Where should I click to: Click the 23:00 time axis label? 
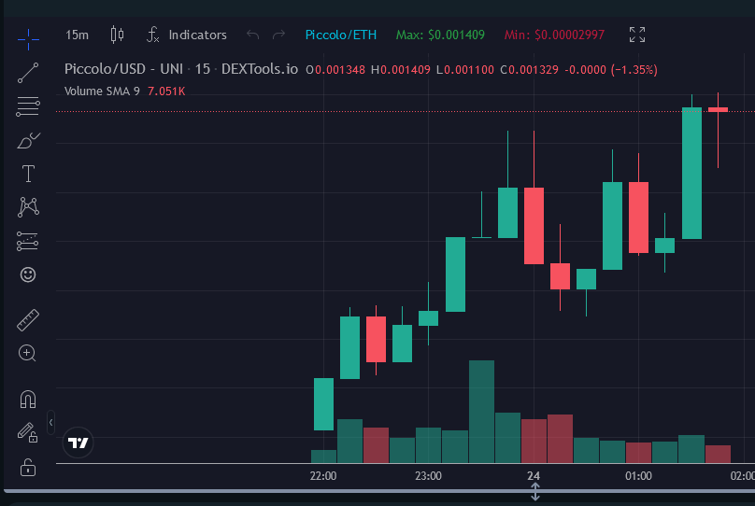428,476
